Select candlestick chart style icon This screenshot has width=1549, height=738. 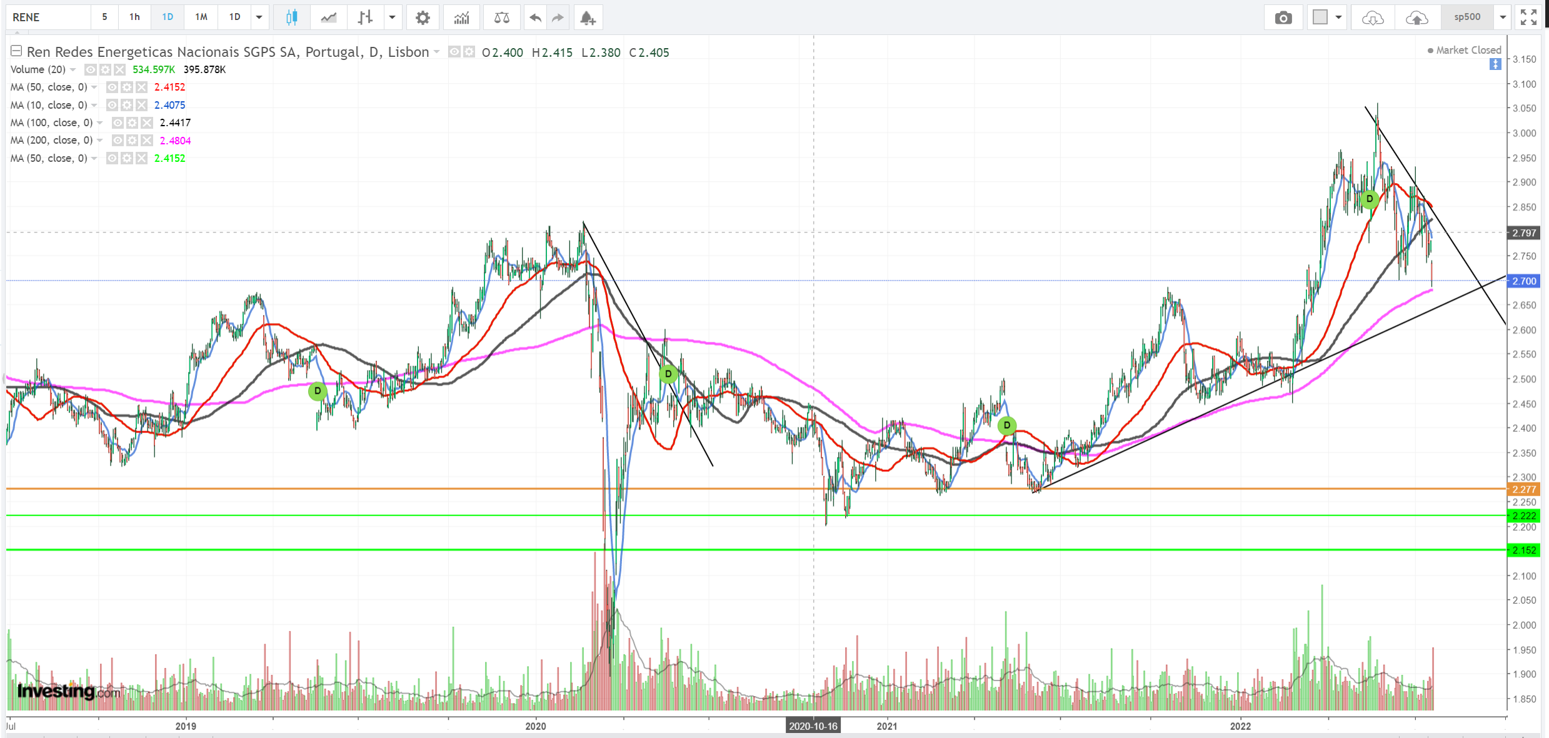click(x=291, y=17)
